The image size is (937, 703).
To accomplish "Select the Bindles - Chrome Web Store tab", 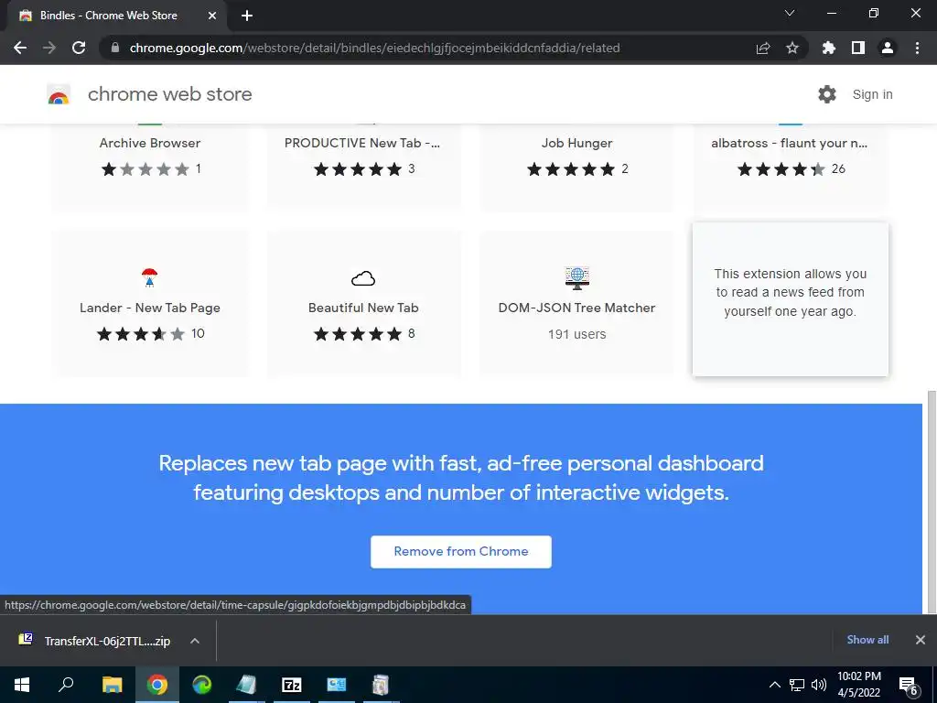I will point(116,16).
